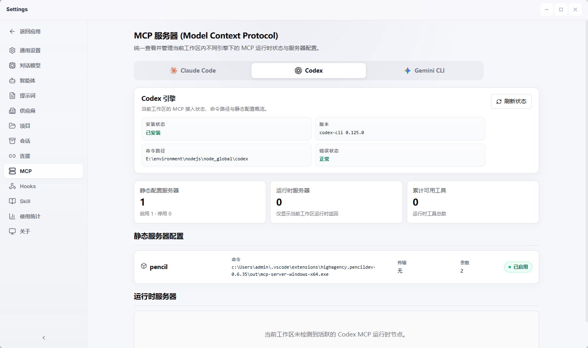Click the monitor icon for 关于
Image resolution: width=588 pixels, height=348 pixels.
point(12,231)
